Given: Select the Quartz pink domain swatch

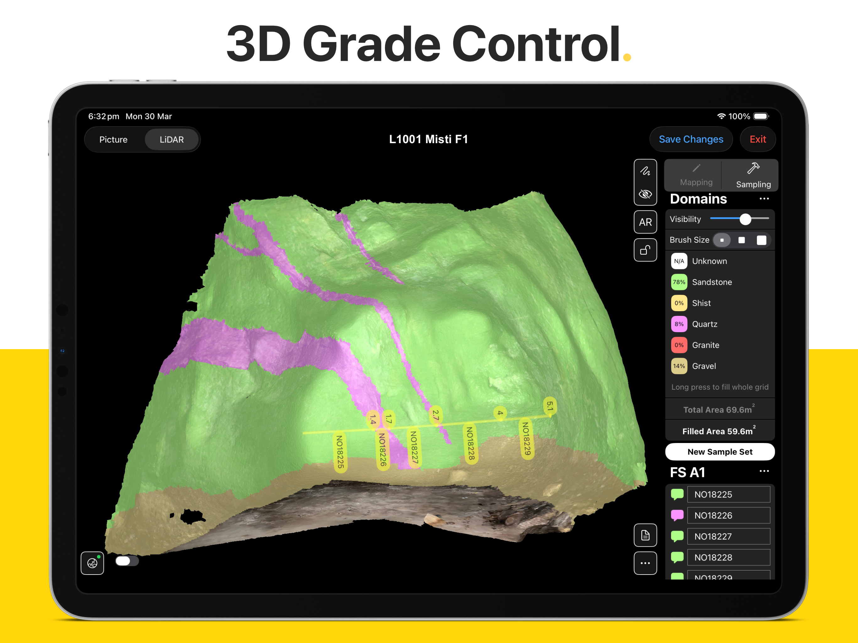Looking at the screenshot, I should [679, 324].
